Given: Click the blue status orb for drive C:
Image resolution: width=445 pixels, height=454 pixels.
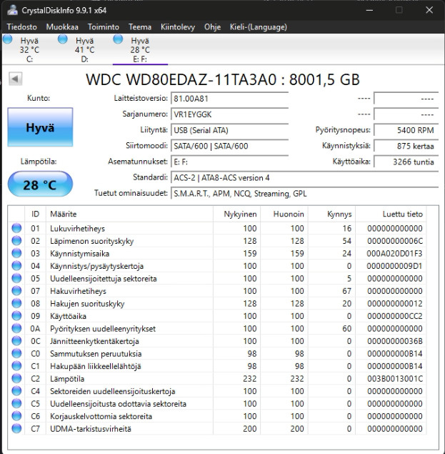Looking at the screenshot, I should [8, 39].
